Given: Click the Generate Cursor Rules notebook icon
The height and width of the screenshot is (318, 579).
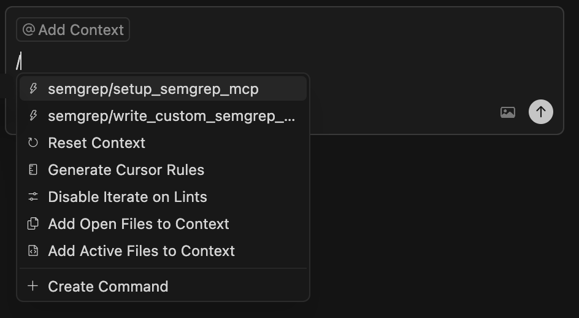Looking at the screenshot, I should coord(33,170).
